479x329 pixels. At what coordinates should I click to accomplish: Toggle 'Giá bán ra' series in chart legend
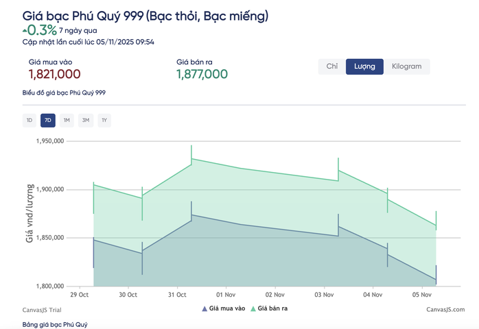point(272,309)
